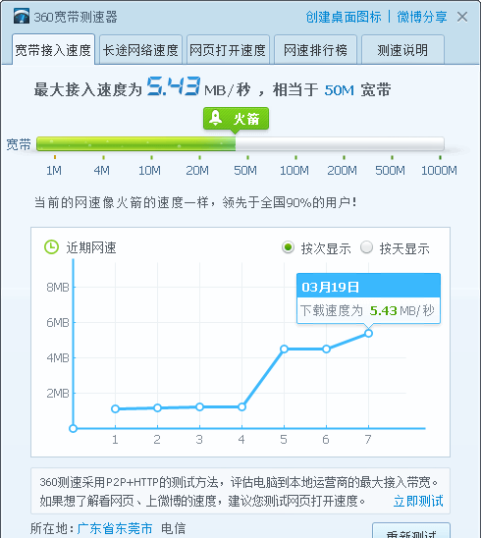Click the 360 speedometer app icon
Viewport: 481px width, 538px height.
click(x=22, y=16)
